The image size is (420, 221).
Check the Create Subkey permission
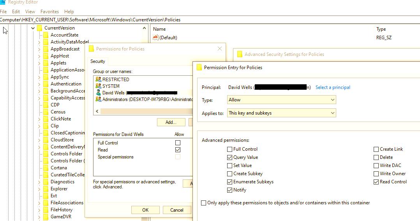pyautogui.click(x=229, y=174)
